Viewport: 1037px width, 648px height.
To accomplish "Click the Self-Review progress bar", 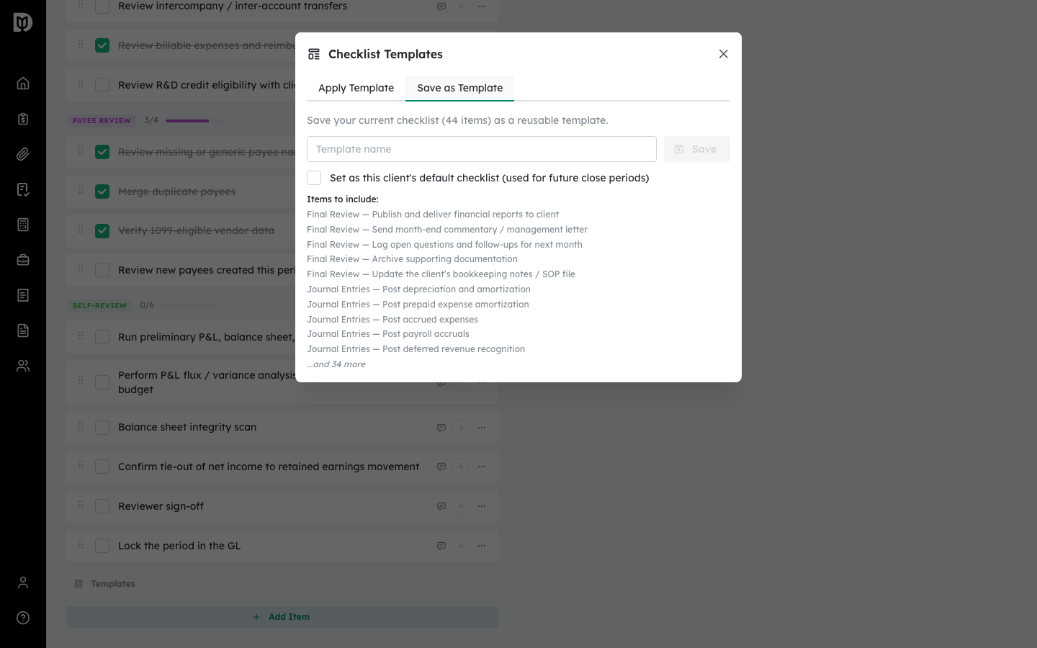I will click(x=190, y=305).
